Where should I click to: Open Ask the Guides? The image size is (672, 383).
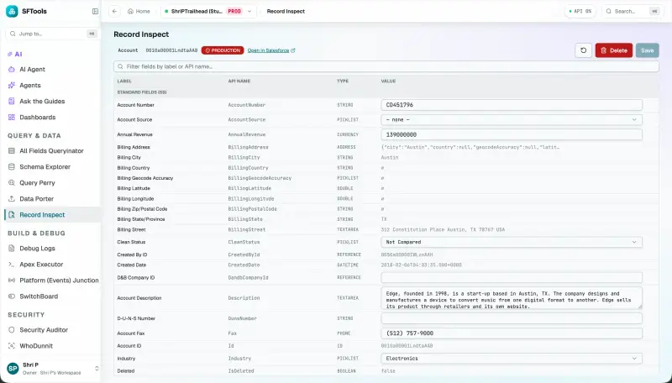pos(42,101)
